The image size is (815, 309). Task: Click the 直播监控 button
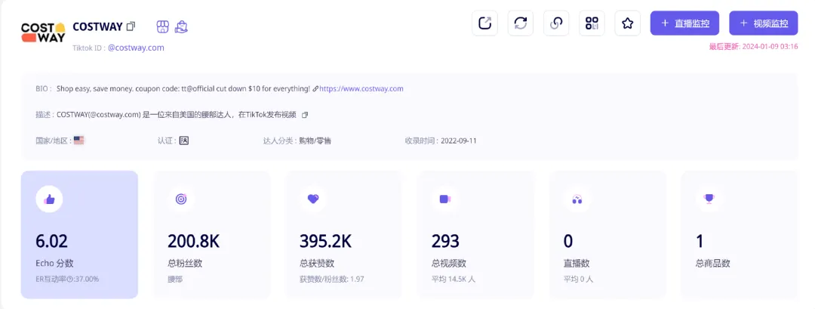tap(684, 23)
